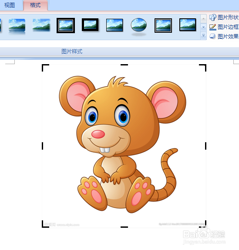Select the 格式 ribbon tab
This screenshot has width=239, height=250.
pos(35,5)
